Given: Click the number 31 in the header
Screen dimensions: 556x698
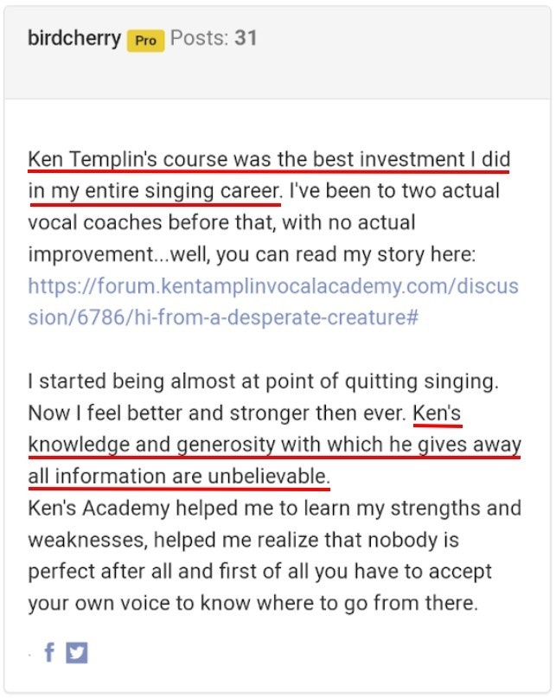Looking at the screenshot, I should click(x=246, y=39).
